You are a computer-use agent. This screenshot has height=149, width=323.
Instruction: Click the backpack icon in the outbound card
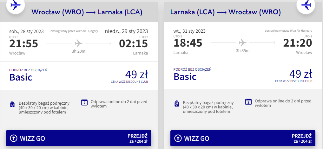12,104
